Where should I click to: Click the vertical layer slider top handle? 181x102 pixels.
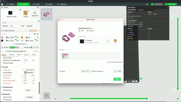coord(178,19)
